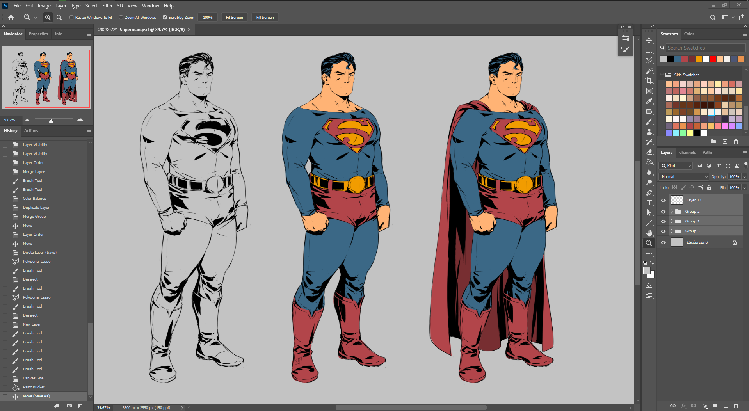Pick the Eraser tool
Image resolution: width=749 pixels, height=411 pixels.
[x=649, y=152]
